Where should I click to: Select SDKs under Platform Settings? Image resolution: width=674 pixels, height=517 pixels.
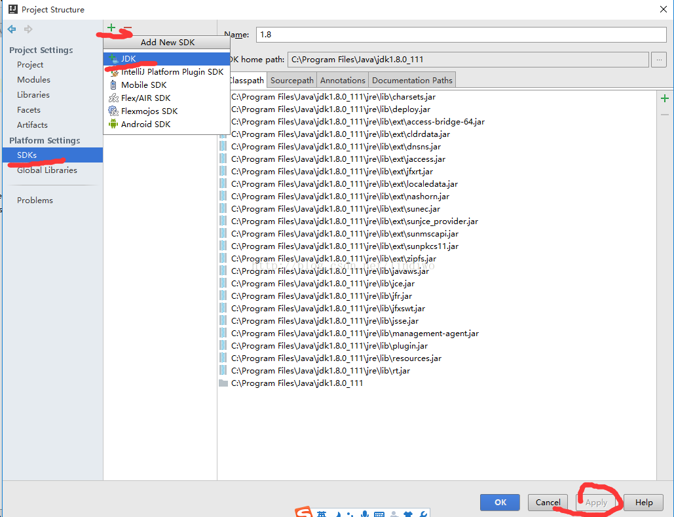point(52,155)
